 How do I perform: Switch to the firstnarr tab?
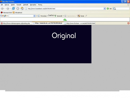(x=80, y=23)
